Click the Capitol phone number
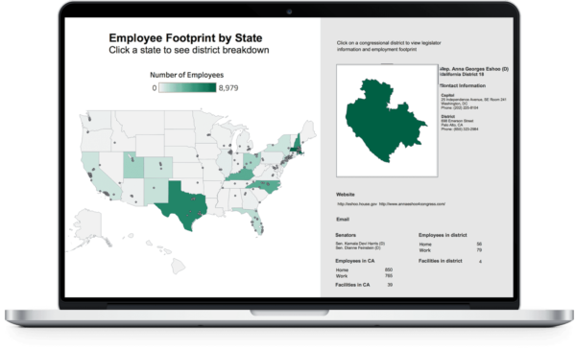The width and height of the screenshot is (576, 351). coord(460,108)
